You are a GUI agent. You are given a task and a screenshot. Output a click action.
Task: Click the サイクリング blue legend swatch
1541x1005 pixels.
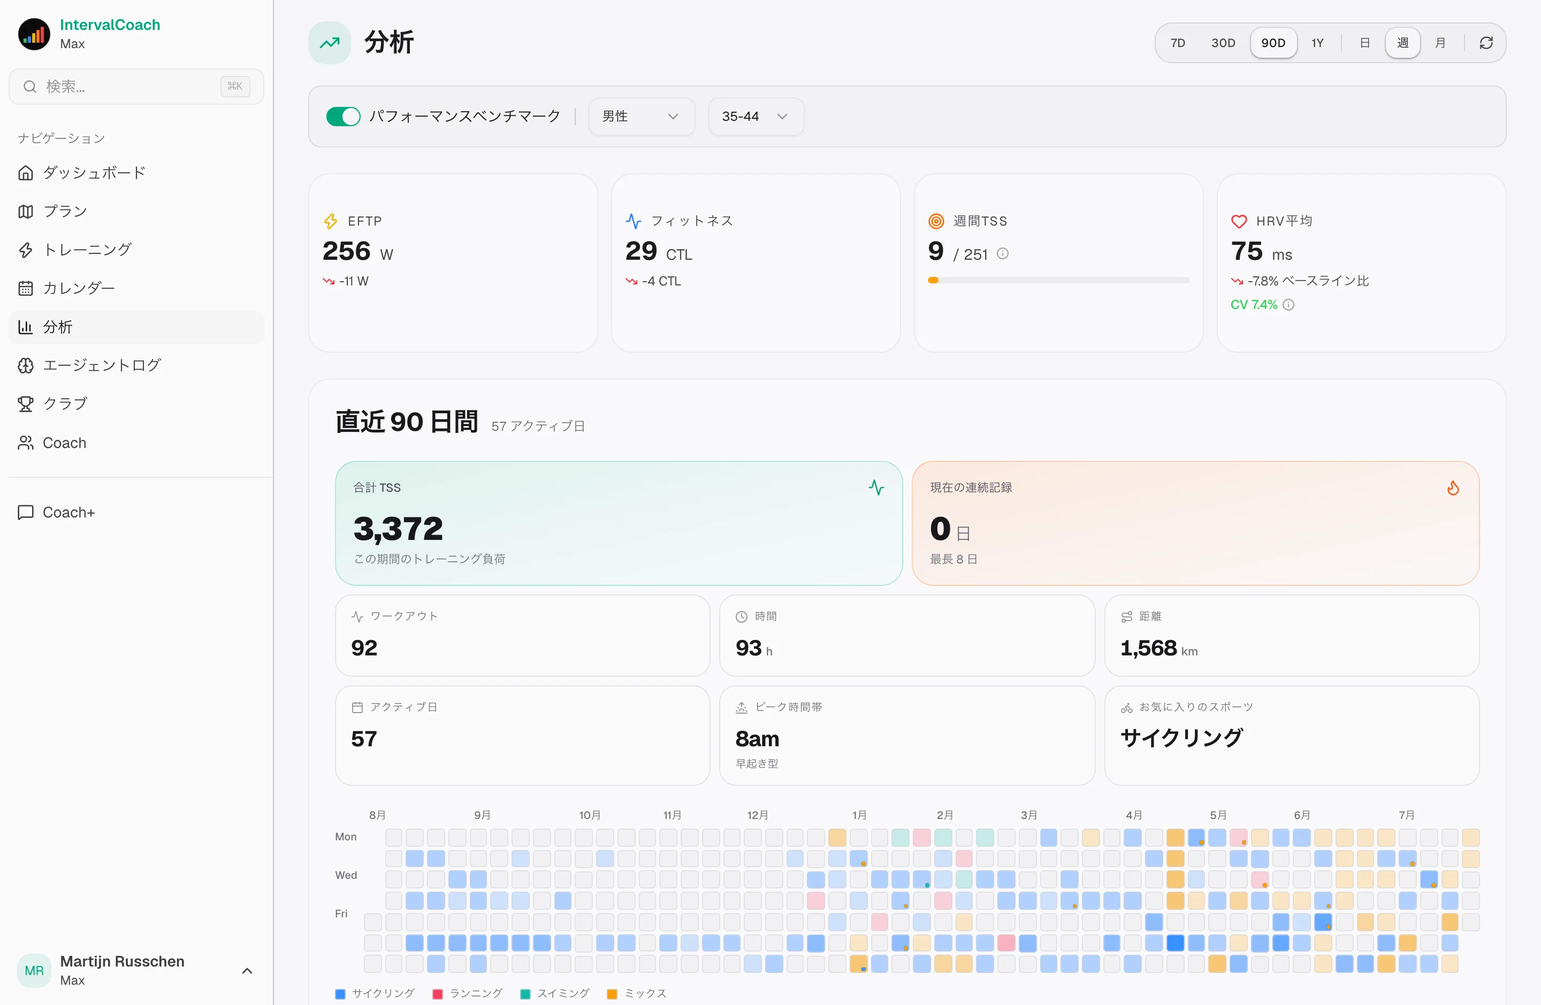pyautogui.click(x=340, y=994)
